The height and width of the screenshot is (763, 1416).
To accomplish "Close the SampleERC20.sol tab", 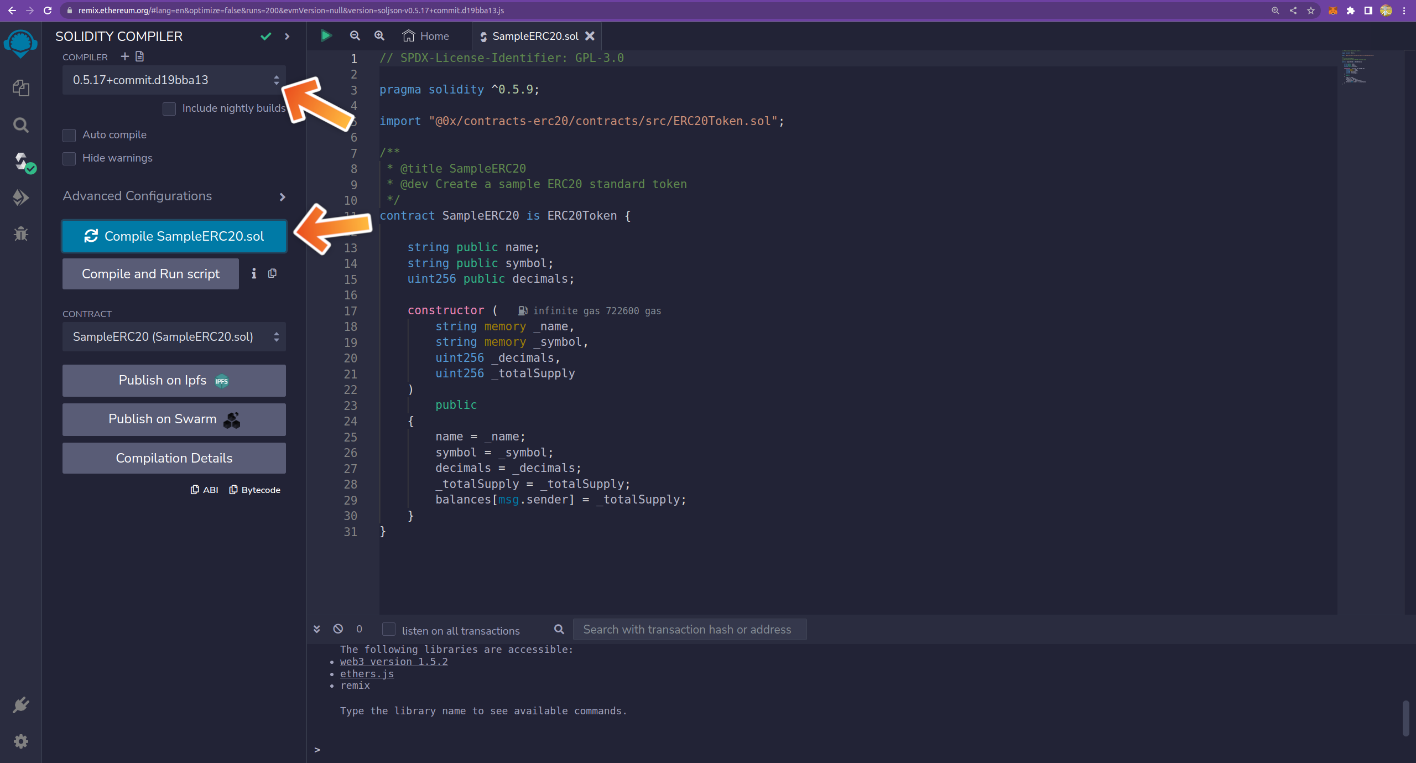I will 590,36.
